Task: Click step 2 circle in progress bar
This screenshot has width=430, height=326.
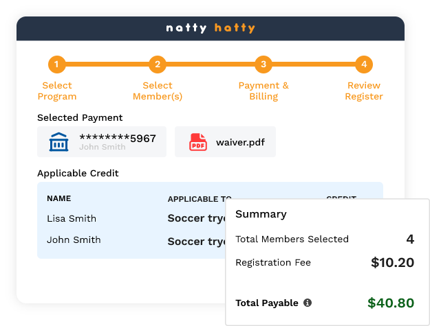Action: point(158,65)
